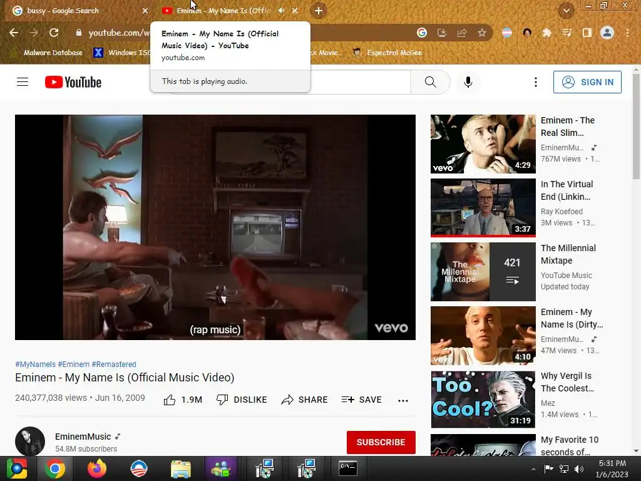
Task: Open The Millennial Mixtape playlist thumbnail
Action: tap(483, 272)
